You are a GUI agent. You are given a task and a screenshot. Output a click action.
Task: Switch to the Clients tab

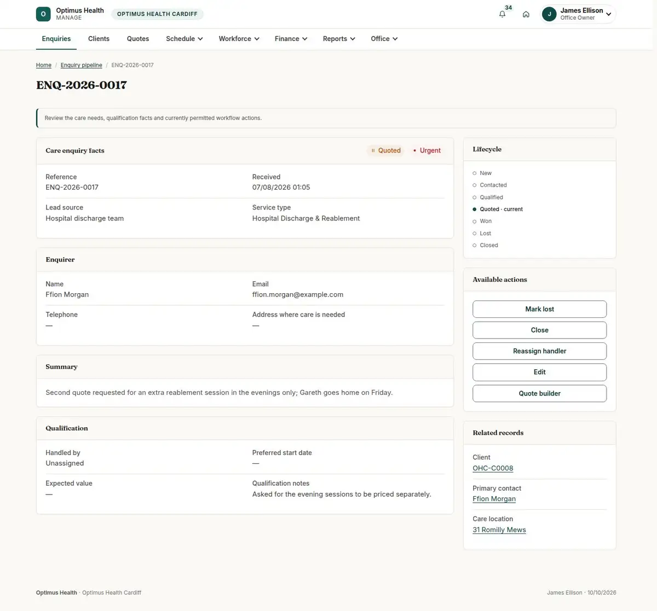point(99,39)
